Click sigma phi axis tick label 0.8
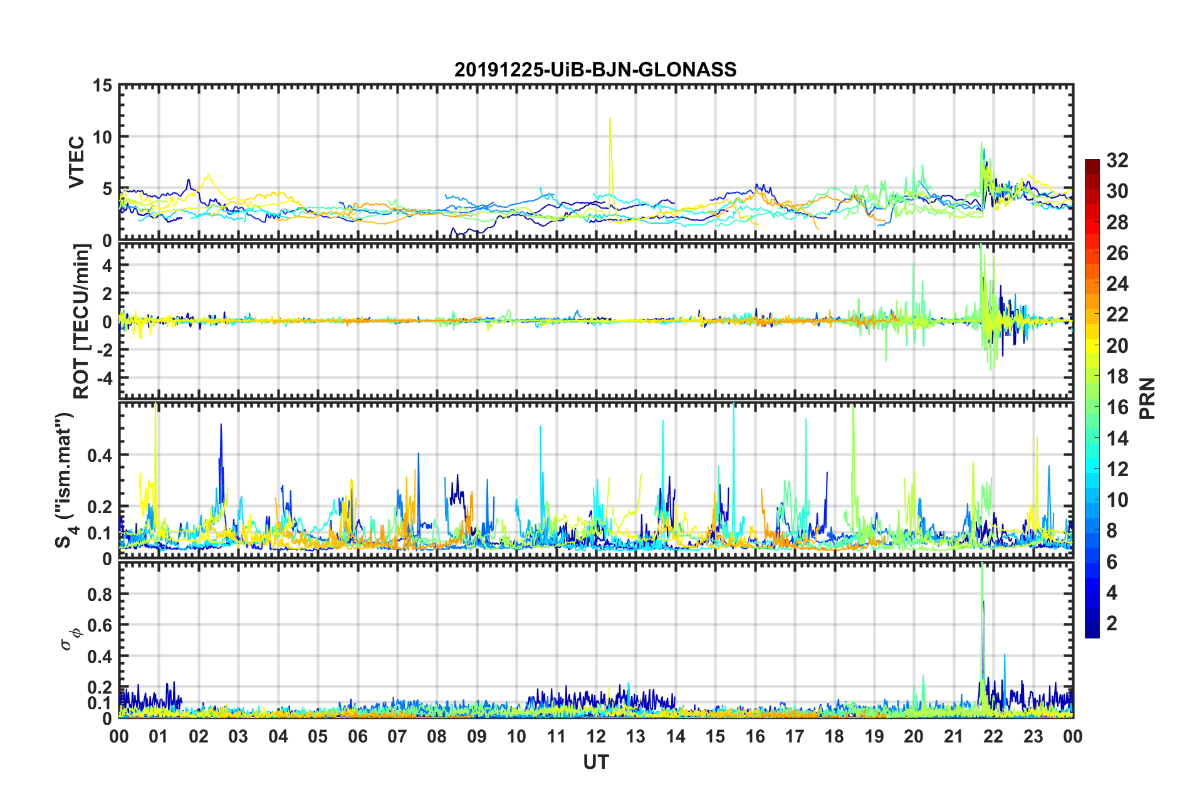This screenshot has width=1192, height=797. click(100, 594)
